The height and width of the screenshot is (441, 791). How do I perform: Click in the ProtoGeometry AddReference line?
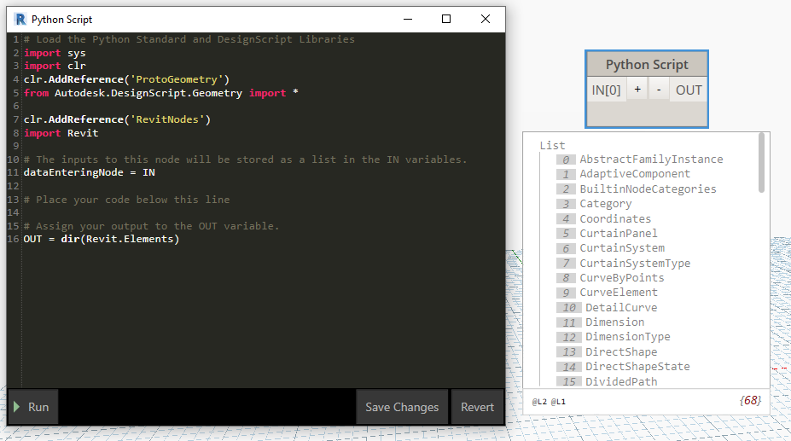(126, 79)
